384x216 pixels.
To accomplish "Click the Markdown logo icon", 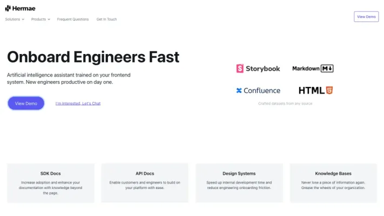I will point(327,69).
